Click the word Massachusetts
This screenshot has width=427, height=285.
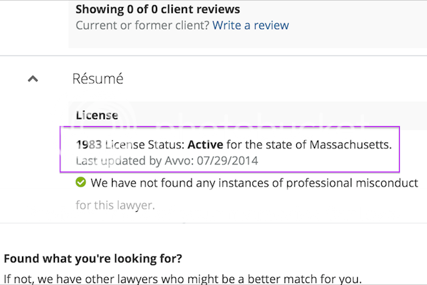click(347, 144)
